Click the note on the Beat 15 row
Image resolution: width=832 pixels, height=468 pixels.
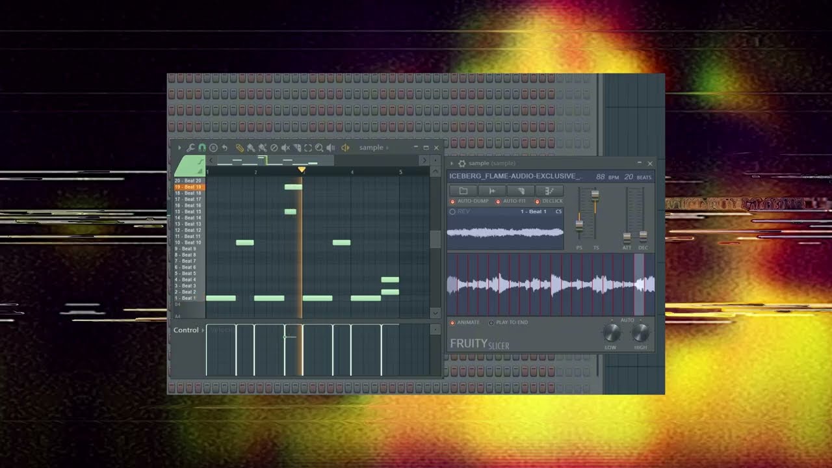pos(291,212)
